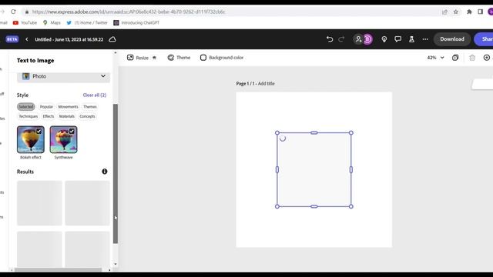Click the Resize tool icon
493x277 pixels.
(x=130, y=58)
